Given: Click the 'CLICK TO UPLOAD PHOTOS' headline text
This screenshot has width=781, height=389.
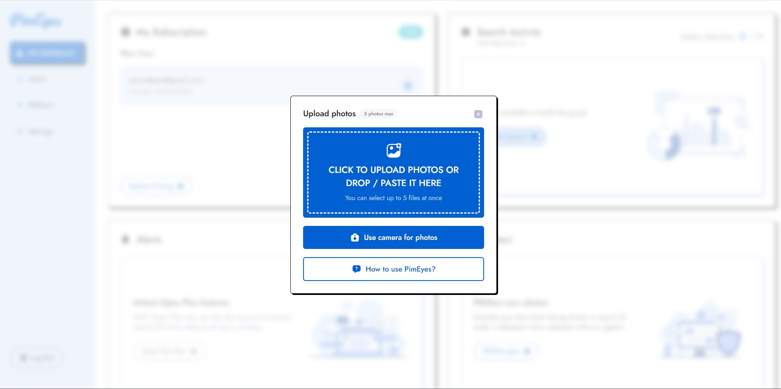Looking at the screenshot, I should (394, 176).
